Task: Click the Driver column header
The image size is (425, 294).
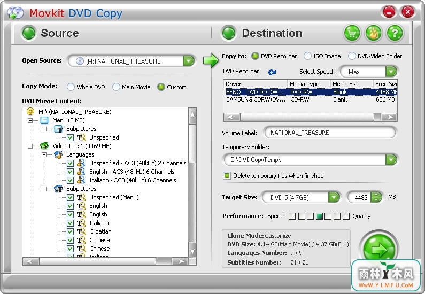Action: [x=256, y=84]
